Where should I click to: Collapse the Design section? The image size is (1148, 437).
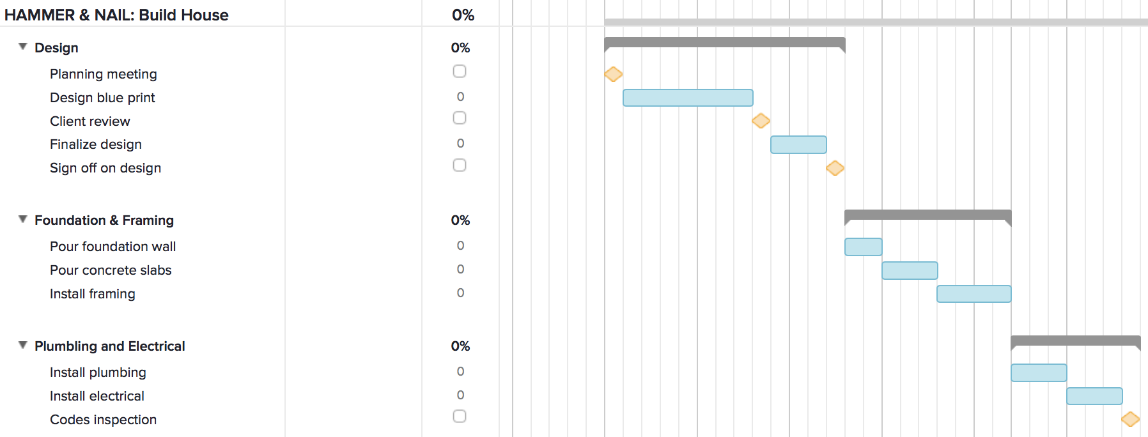(x=22, y=46)
